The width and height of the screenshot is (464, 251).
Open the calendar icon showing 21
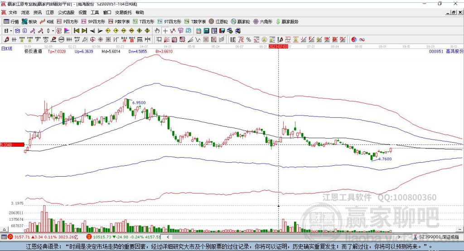point(198,31)
